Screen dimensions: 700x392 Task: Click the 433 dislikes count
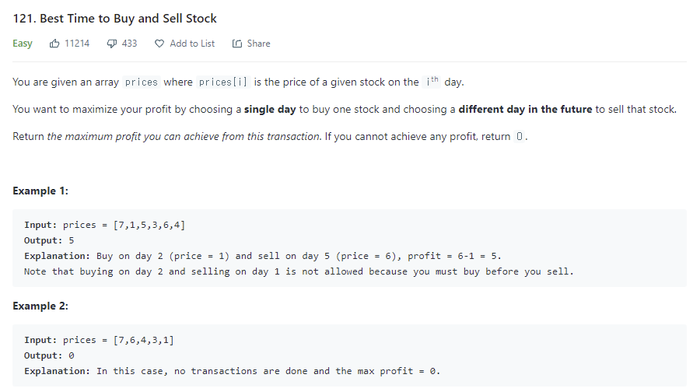tap(129, 44)
